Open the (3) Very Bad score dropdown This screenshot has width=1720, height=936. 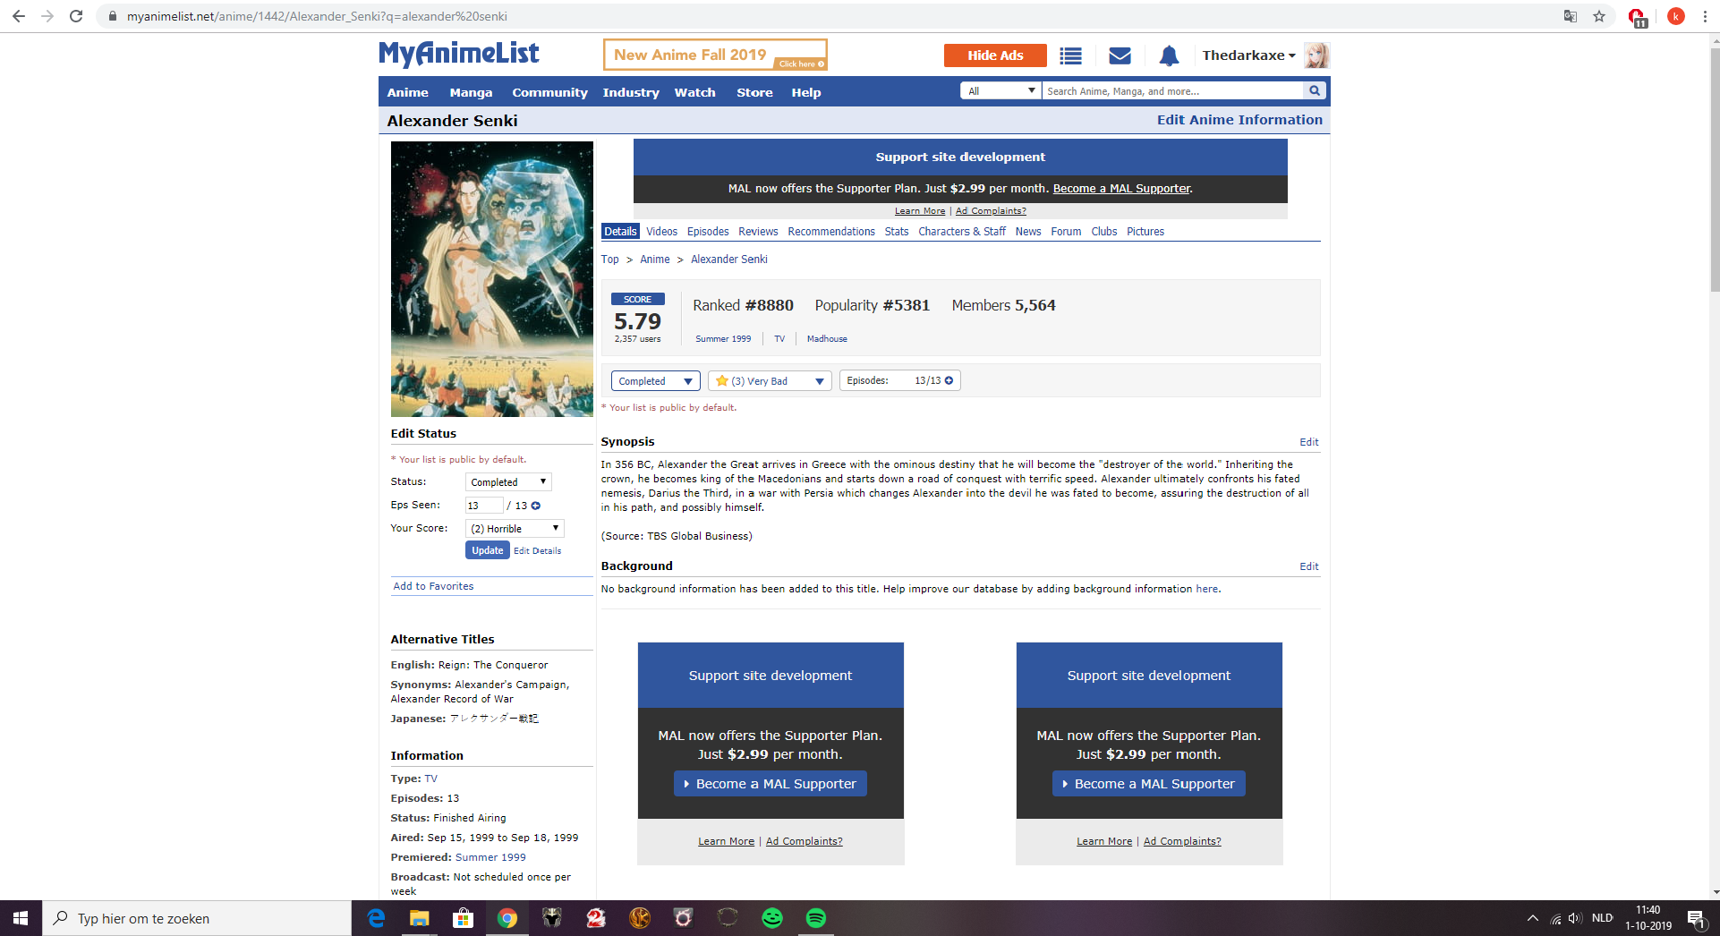pos(770,381)
